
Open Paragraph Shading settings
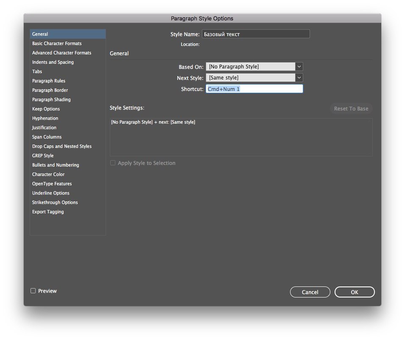coord(68,99)
